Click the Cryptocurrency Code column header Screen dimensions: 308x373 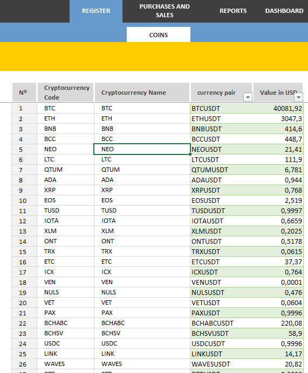[65, 92]
